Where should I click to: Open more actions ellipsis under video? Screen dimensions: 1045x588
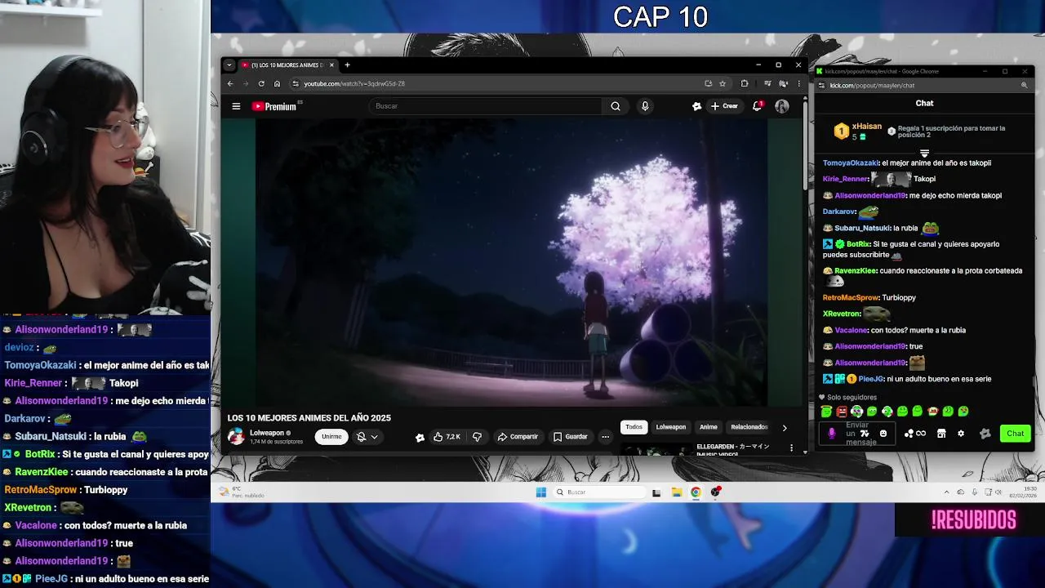(x=605, y=437)
